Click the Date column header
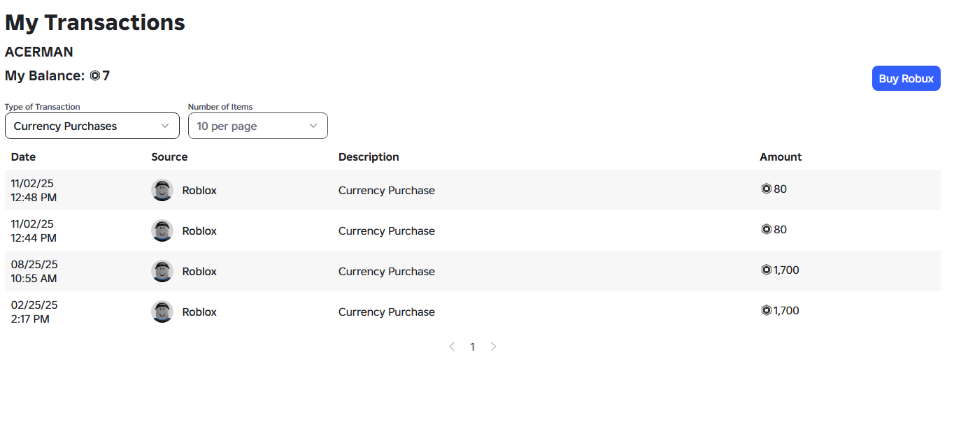 coord(23,156)
